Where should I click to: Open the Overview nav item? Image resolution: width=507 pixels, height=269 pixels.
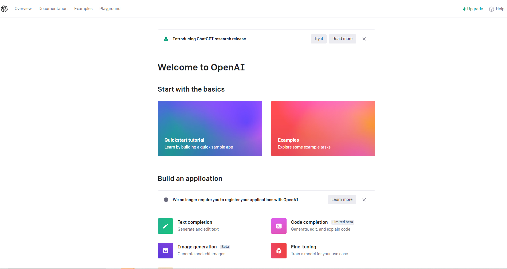(23, 9)
